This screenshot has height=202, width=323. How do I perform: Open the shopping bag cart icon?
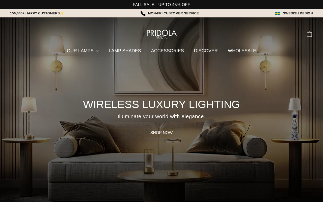(x=309, y=34)
